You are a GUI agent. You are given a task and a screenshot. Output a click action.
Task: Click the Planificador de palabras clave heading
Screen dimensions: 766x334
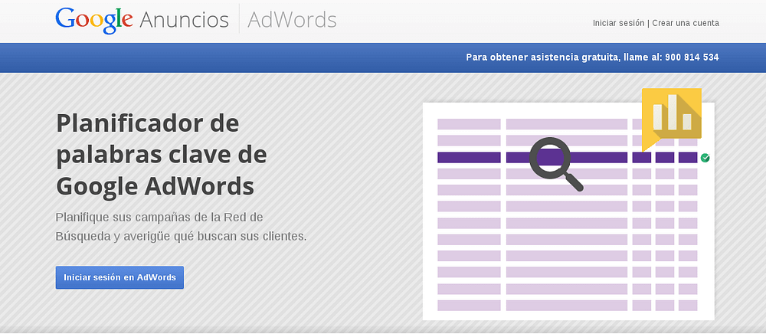[162, 154]
